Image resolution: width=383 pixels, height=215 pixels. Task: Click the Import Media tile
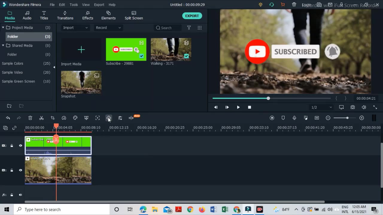81,50
